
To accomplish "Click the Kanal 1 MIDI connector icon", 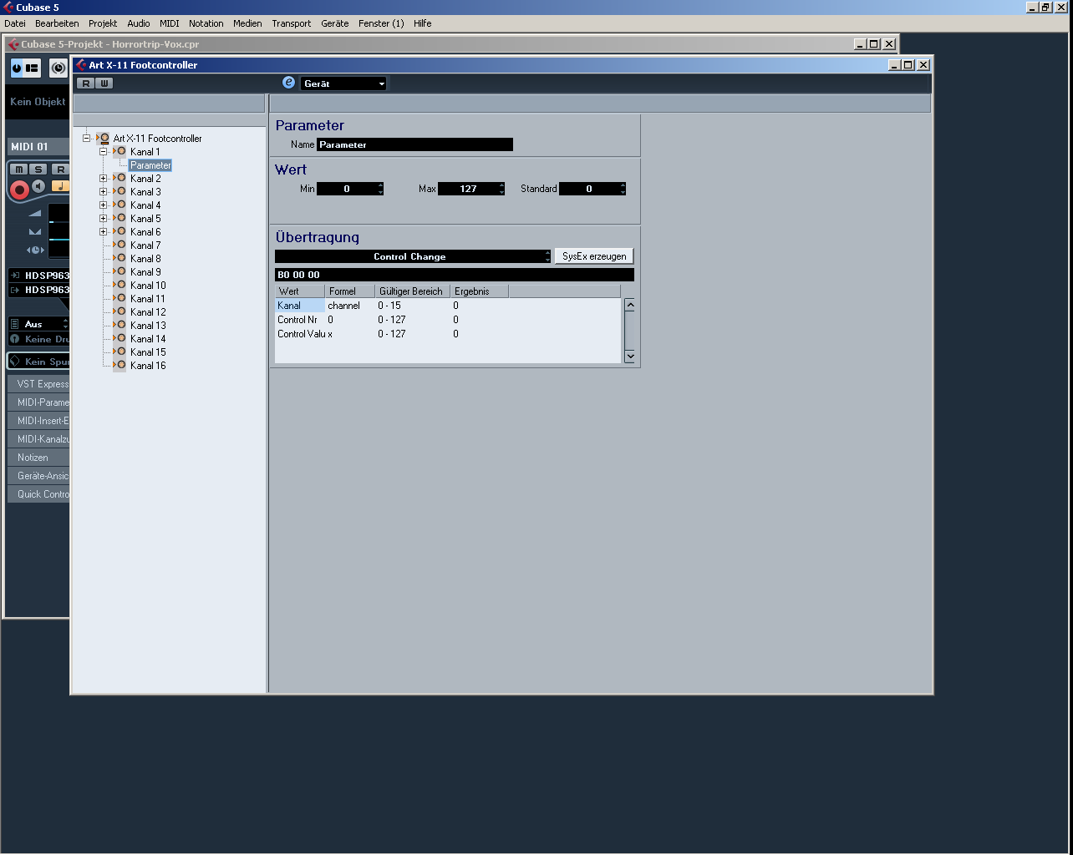I will pos(120,151).
